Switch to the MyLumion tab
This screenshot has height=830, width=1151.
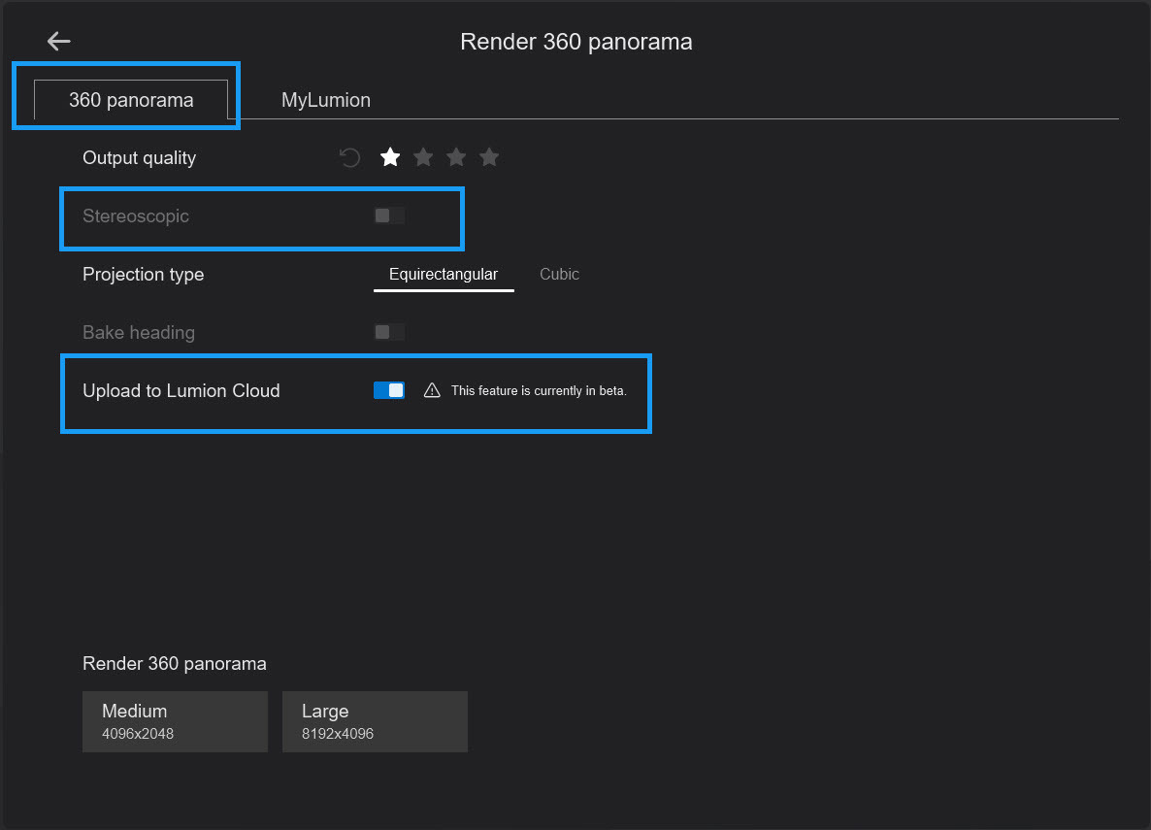(x=325, y=100)
